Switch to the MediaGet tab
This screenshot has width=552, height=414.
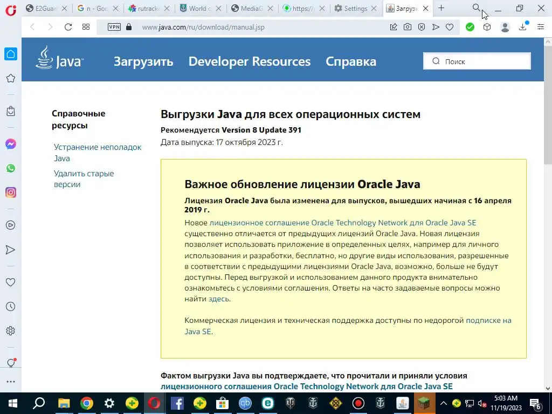[x=247, y=9]
